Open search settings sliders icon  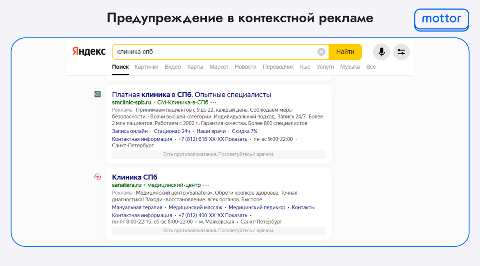(x=401, y=52)
